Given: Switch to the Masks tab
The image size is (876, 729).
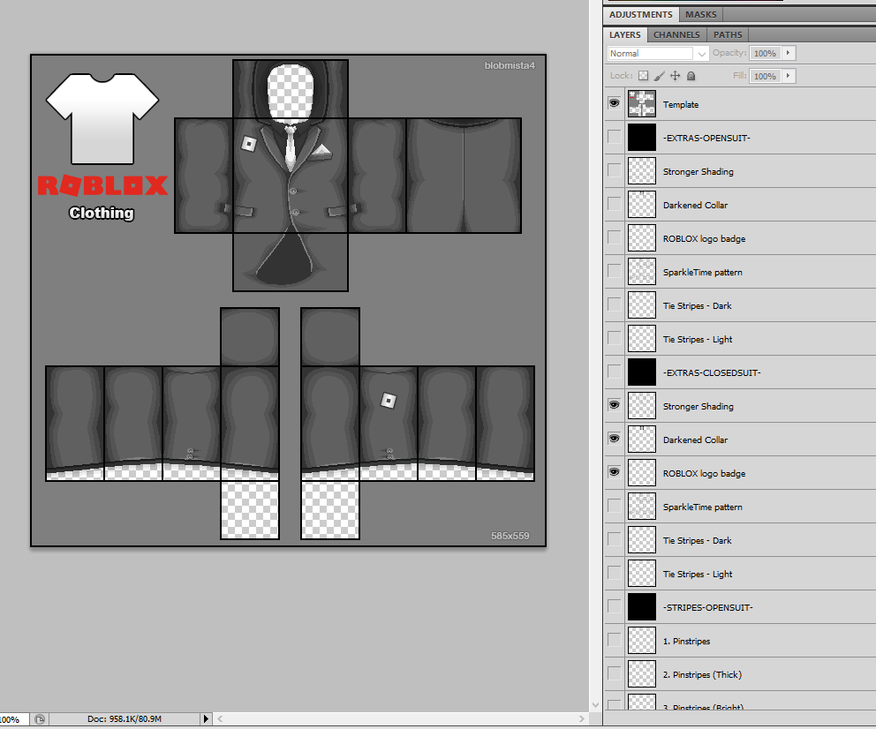Looking at the screenshot, I should coord(701,14).
